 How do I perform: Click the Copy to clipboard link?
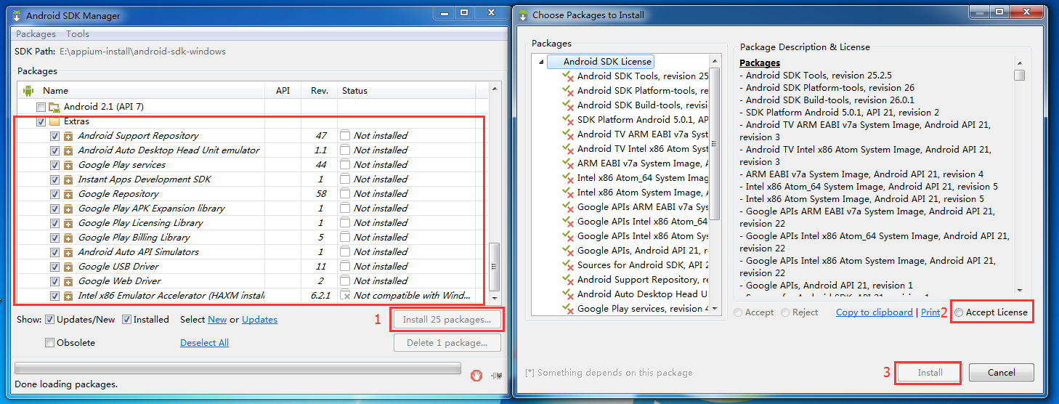pos(875,312)
